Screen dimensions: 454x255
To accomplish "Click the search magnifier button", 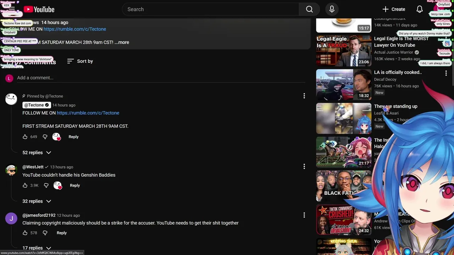I will coord(309,9).
